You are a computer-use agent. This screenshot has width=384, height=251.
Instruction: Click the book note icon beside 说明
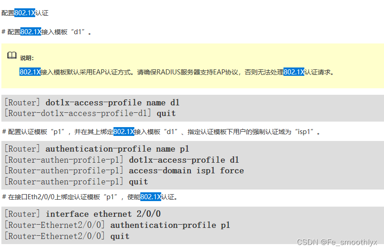(x=12, y=55)
